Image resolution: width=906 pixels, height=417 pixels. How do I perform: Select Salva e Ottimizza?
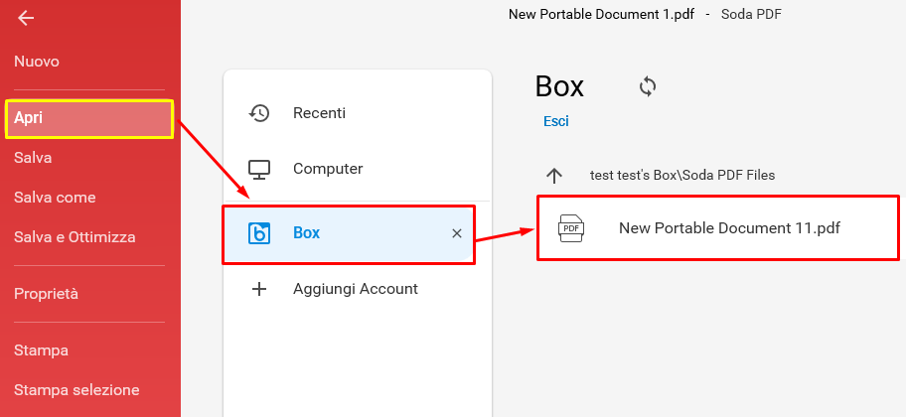[75, 237]
